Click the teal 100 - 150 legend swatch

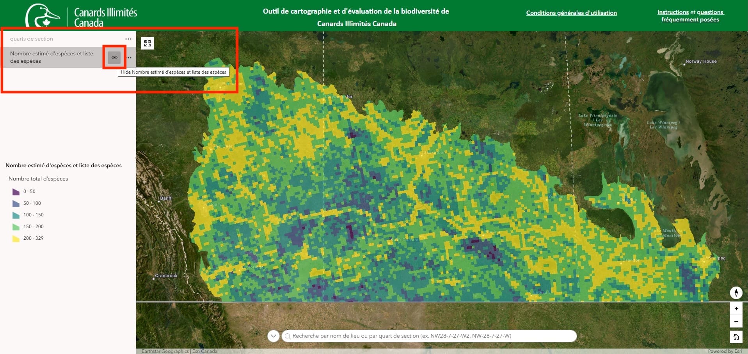[16, 215]
